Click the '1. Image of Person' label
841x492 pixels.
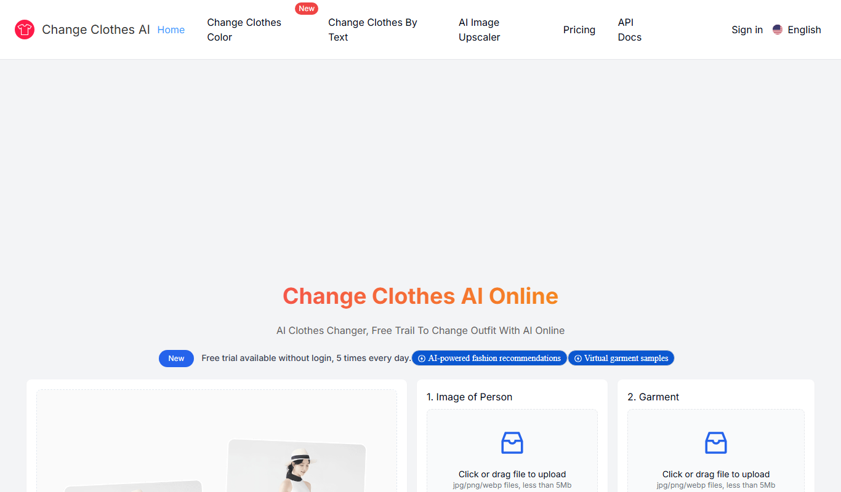pyautogui.click(x=469, y=397)
